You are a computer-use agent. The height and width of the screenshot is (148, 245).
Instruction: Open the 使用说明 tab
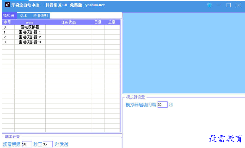point(40,16)
